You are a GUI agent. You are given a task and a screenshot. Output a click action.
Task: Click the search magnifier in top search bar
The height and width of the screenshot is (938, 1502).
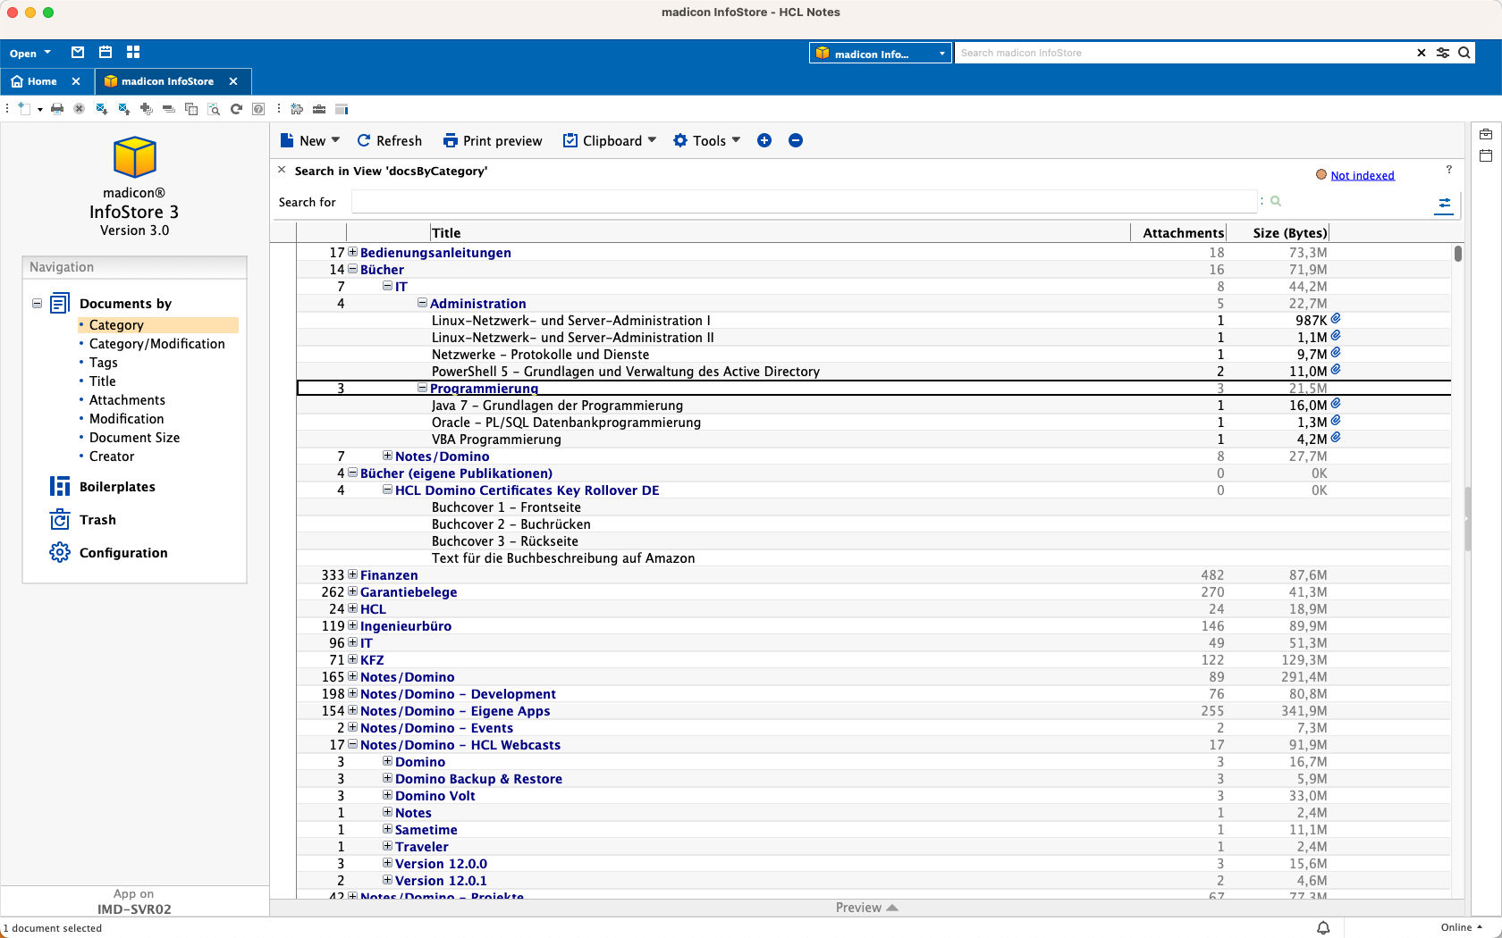1464,53
